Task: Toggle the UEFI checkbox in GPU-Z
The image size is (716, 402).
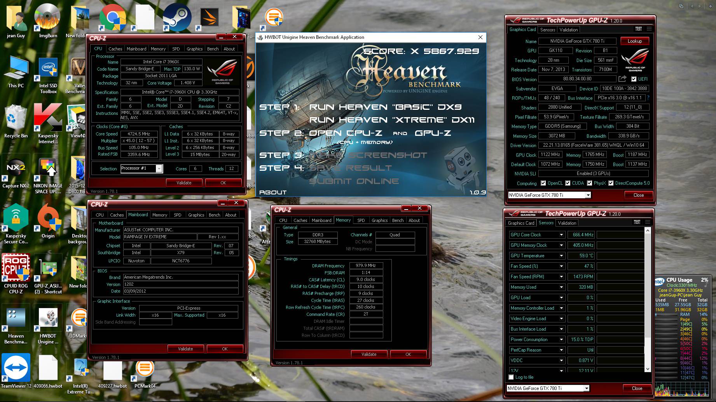Action: [x=634, y=79]
